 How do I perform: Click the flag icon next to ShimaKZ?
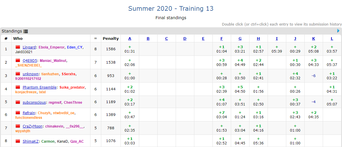[18, 141]
